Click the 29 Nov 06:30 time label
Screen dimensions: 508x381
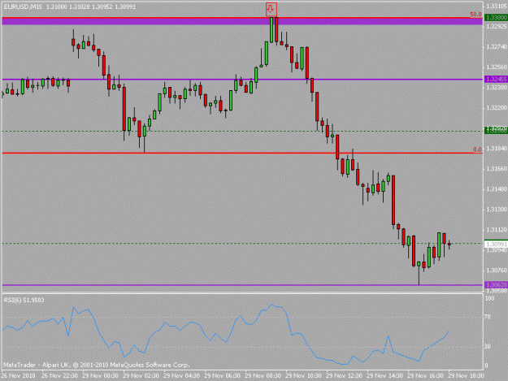pyautogui.click(x=223, y=376)
